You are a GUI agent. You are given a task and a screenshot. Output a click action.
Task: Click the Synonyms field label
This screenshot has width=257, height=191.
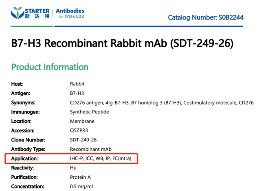click(x=23, y=102)
